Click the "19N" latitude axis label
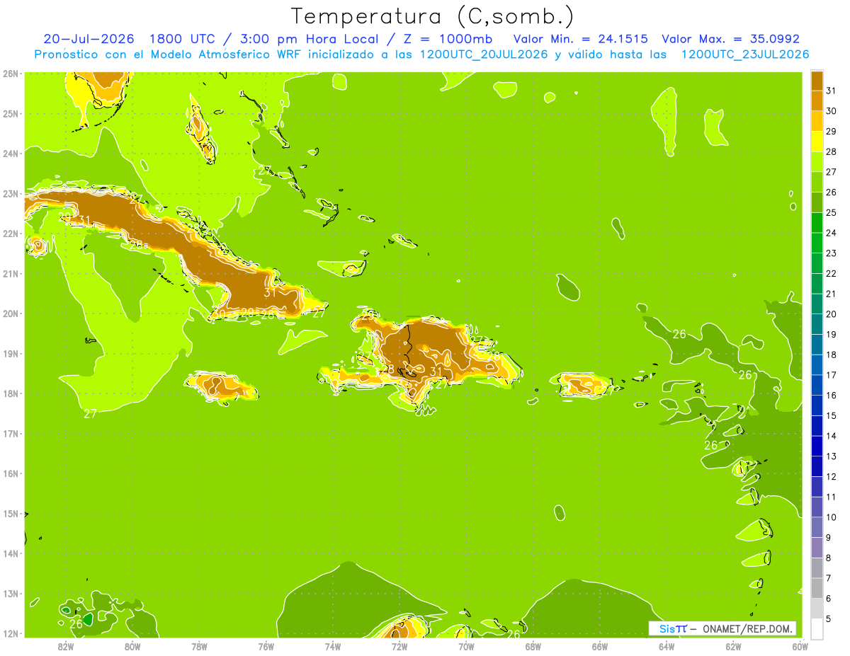The height and width of the screenshot is (656, 850). 11,353
